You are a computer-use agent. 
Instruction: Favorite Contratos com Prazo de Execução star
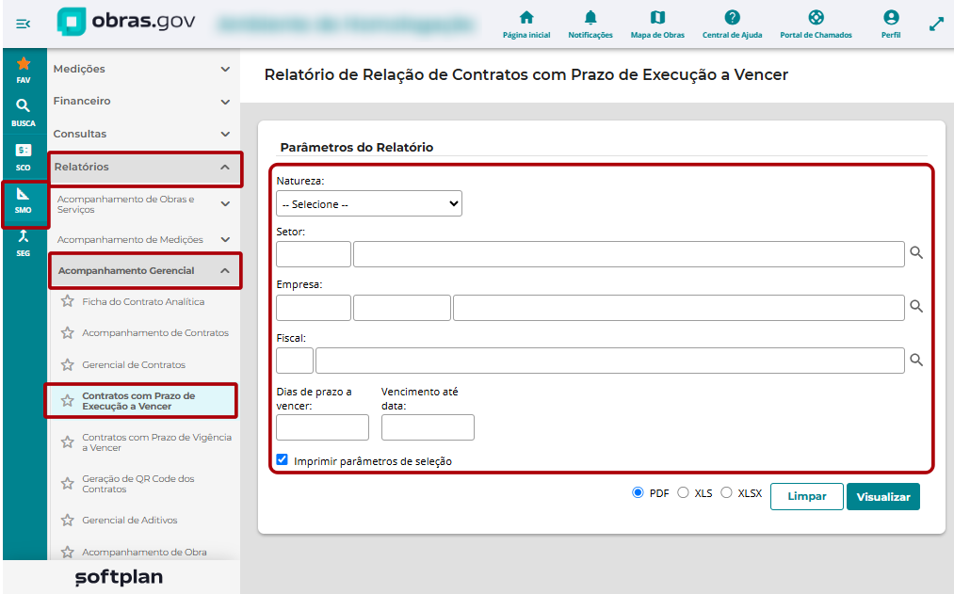point(68,401)
